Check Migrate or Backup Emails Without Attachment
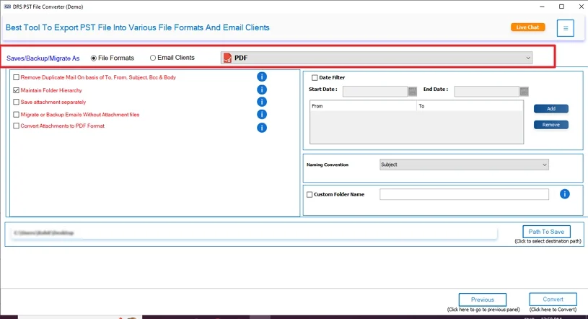 pyautogui.click(x=16, y=115)
